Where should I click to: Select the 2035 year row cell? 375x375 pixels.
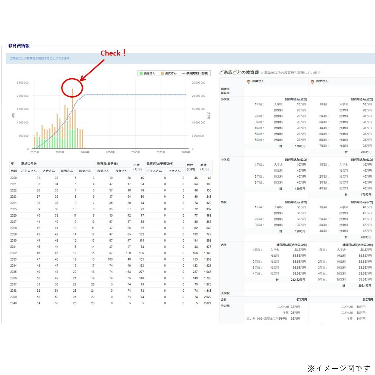click(13, 272)
